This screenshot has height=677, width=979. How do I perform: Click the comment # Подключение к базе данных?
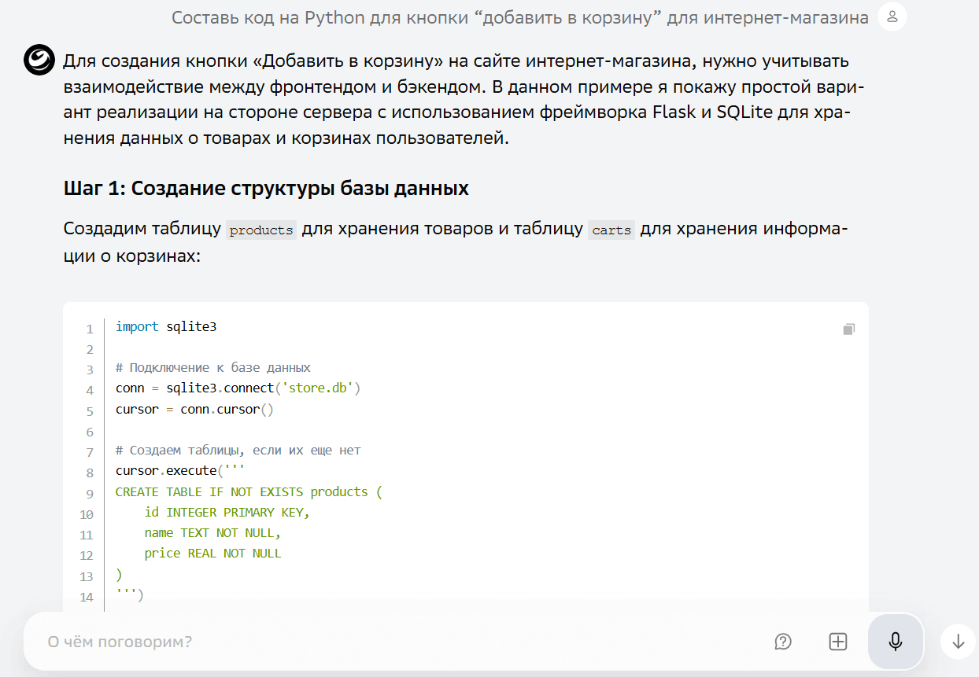pyautogui.click(x=212, y=367)
